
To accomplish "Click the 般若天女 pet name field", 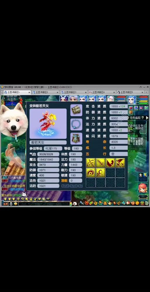I will point(48,142).
